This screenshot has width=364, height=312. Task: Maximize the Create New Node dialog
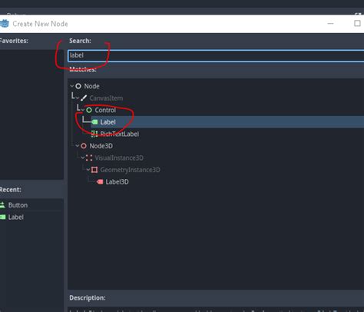coord(357,23)
